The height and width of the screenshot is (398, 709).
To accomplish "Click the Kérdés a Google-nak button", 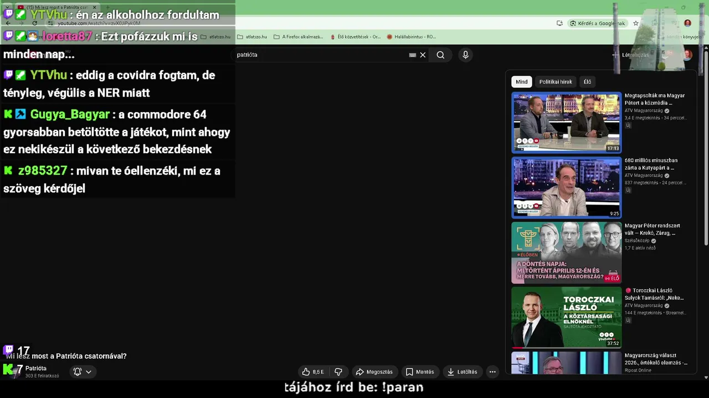I will 597,23.
